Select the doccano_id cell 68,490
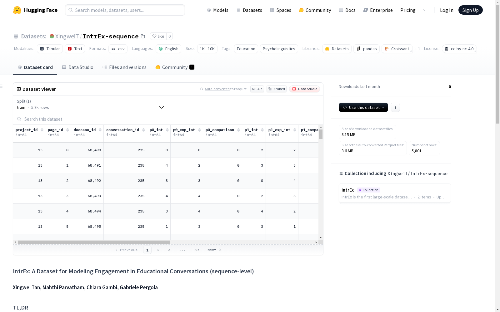This screenshot has width=500, height=312. [87, 150]
